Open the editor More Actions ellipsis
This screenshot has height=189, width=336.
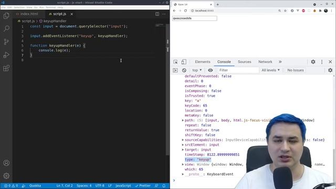164,14
